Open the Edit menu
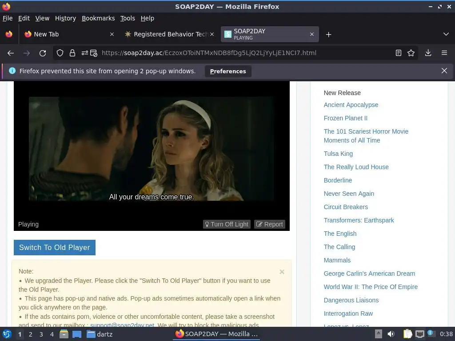455x341 pixels. 24,18
